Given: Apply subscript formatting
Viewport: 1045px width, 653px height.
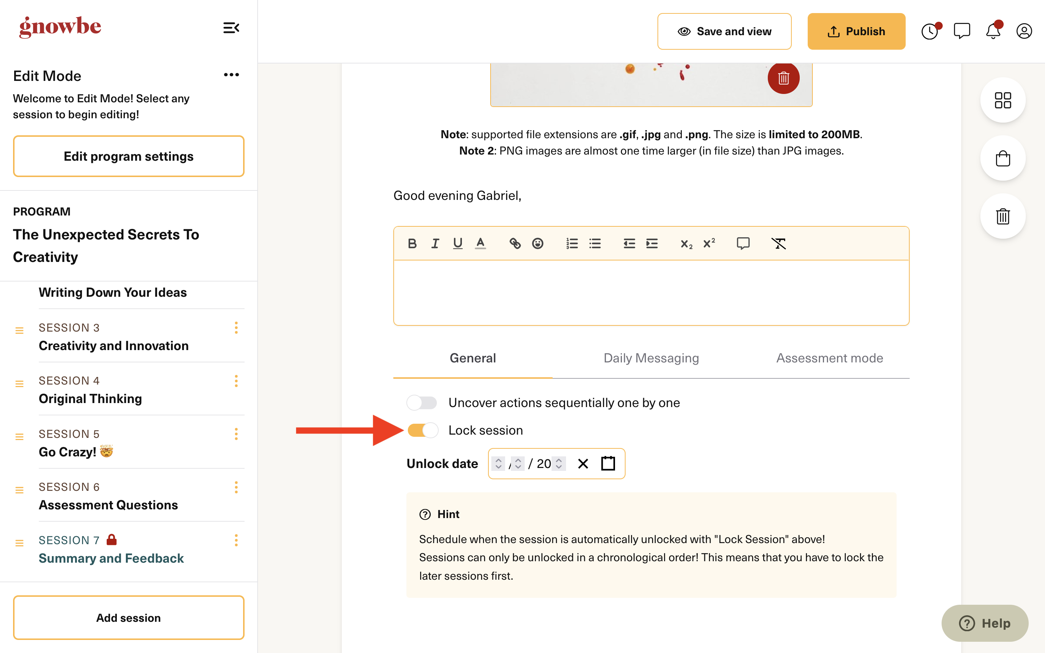Looking at the screenshot, I should [687, 244].
